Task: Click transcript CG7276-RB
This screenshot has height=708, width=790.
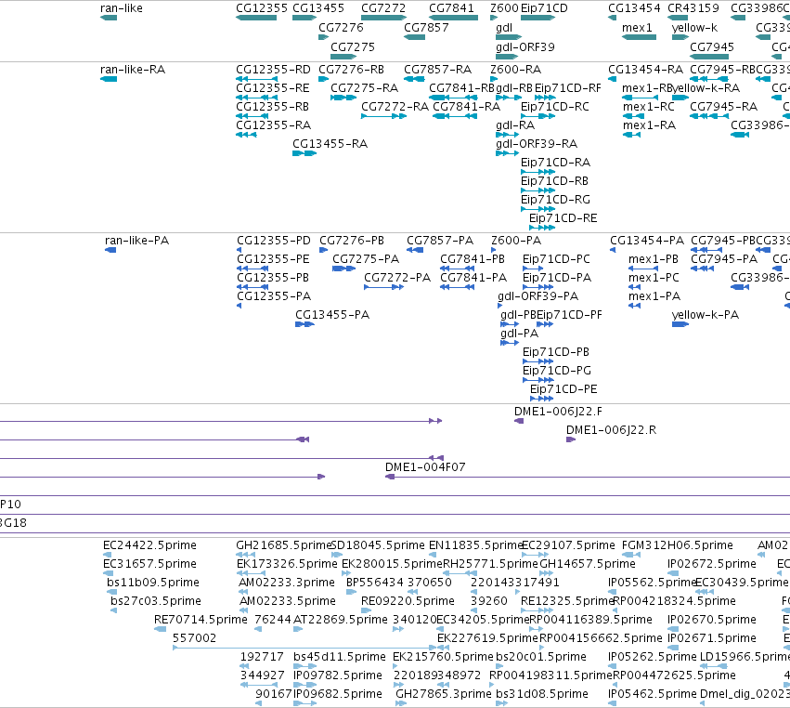Action: (x=351, y=70)
